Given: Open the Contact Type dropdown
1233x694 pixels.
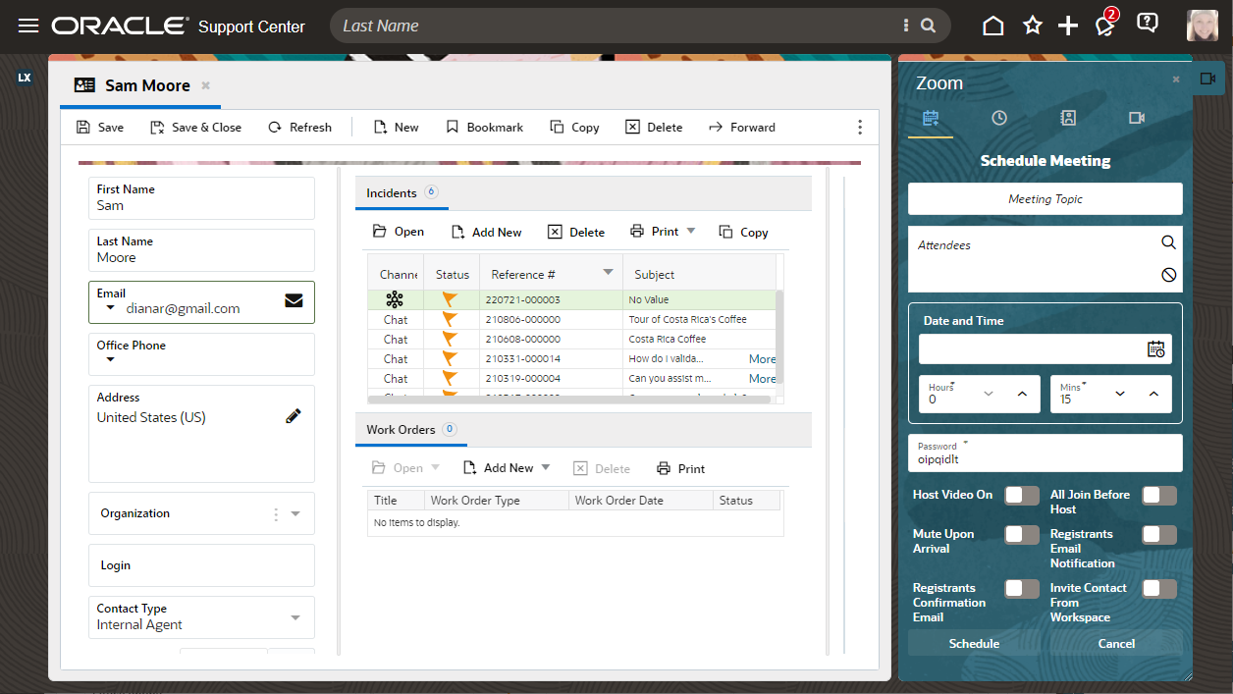Looking at the screenshot, I should (295, 617).
